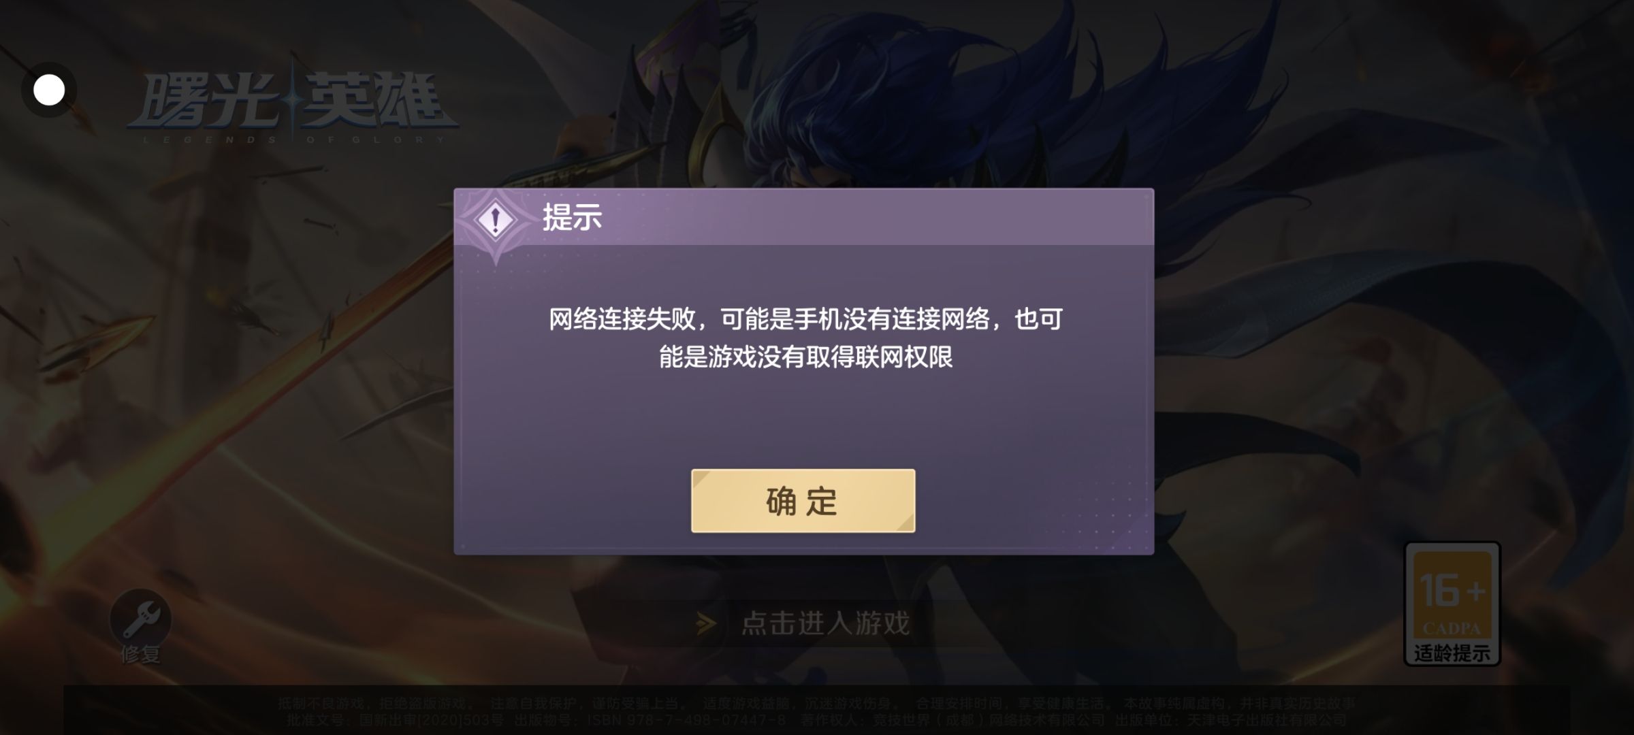Tap the 16+ number on rating badge
This screenshot has width=1634, height=735.
(x=1452, y=591)
